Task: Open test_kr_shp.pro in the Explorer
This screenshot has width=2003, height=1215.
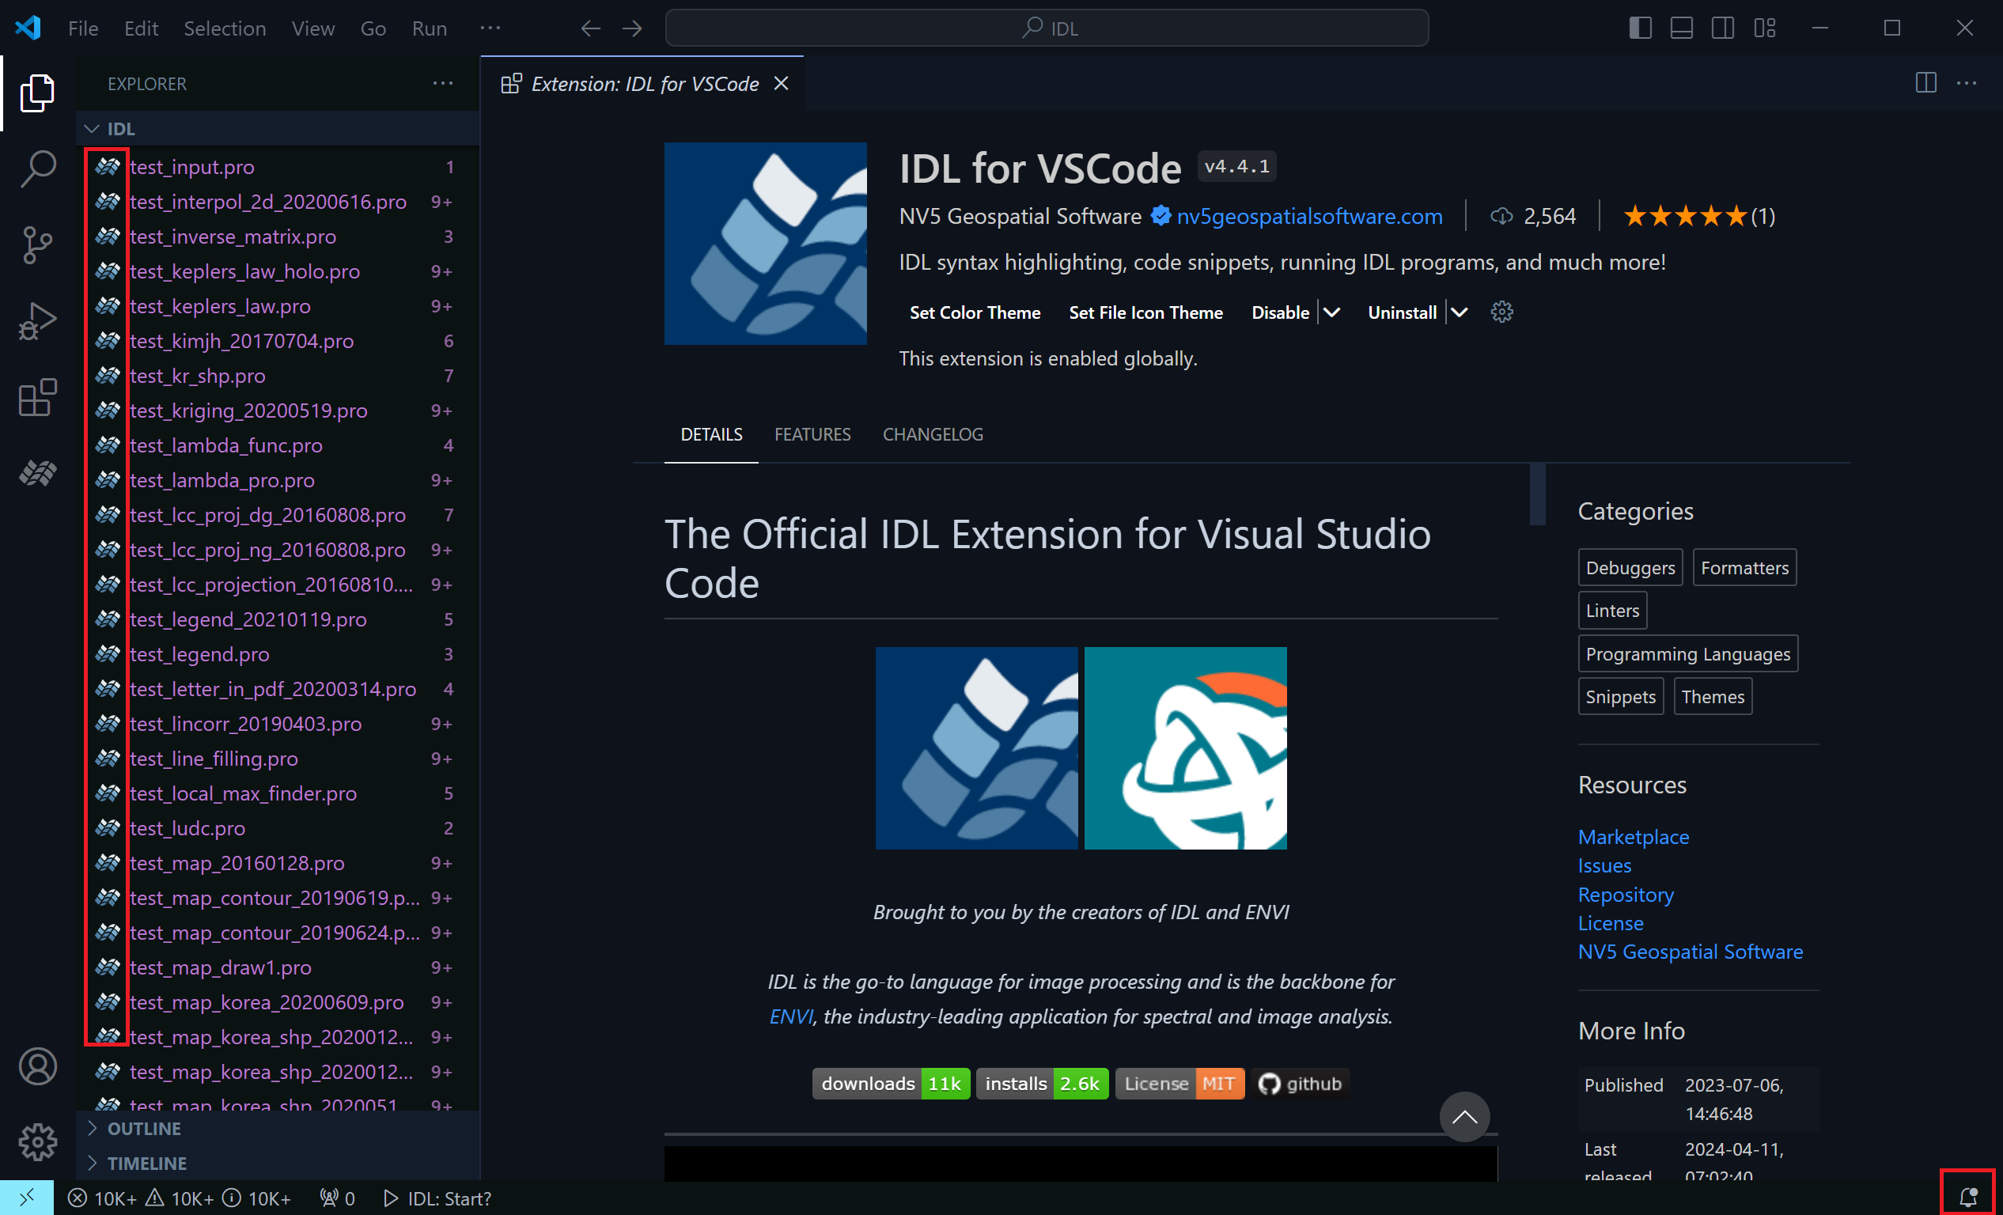Action: click(x=198, y=376)
